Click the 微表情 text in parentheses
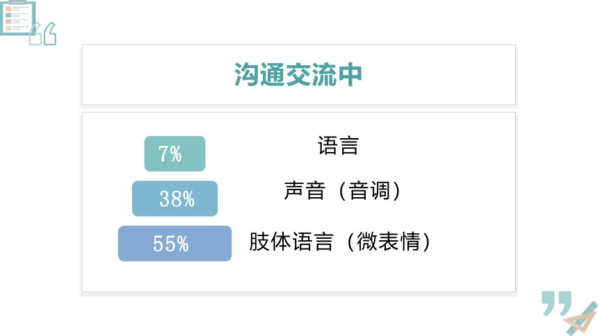 (x=389, y=242)
